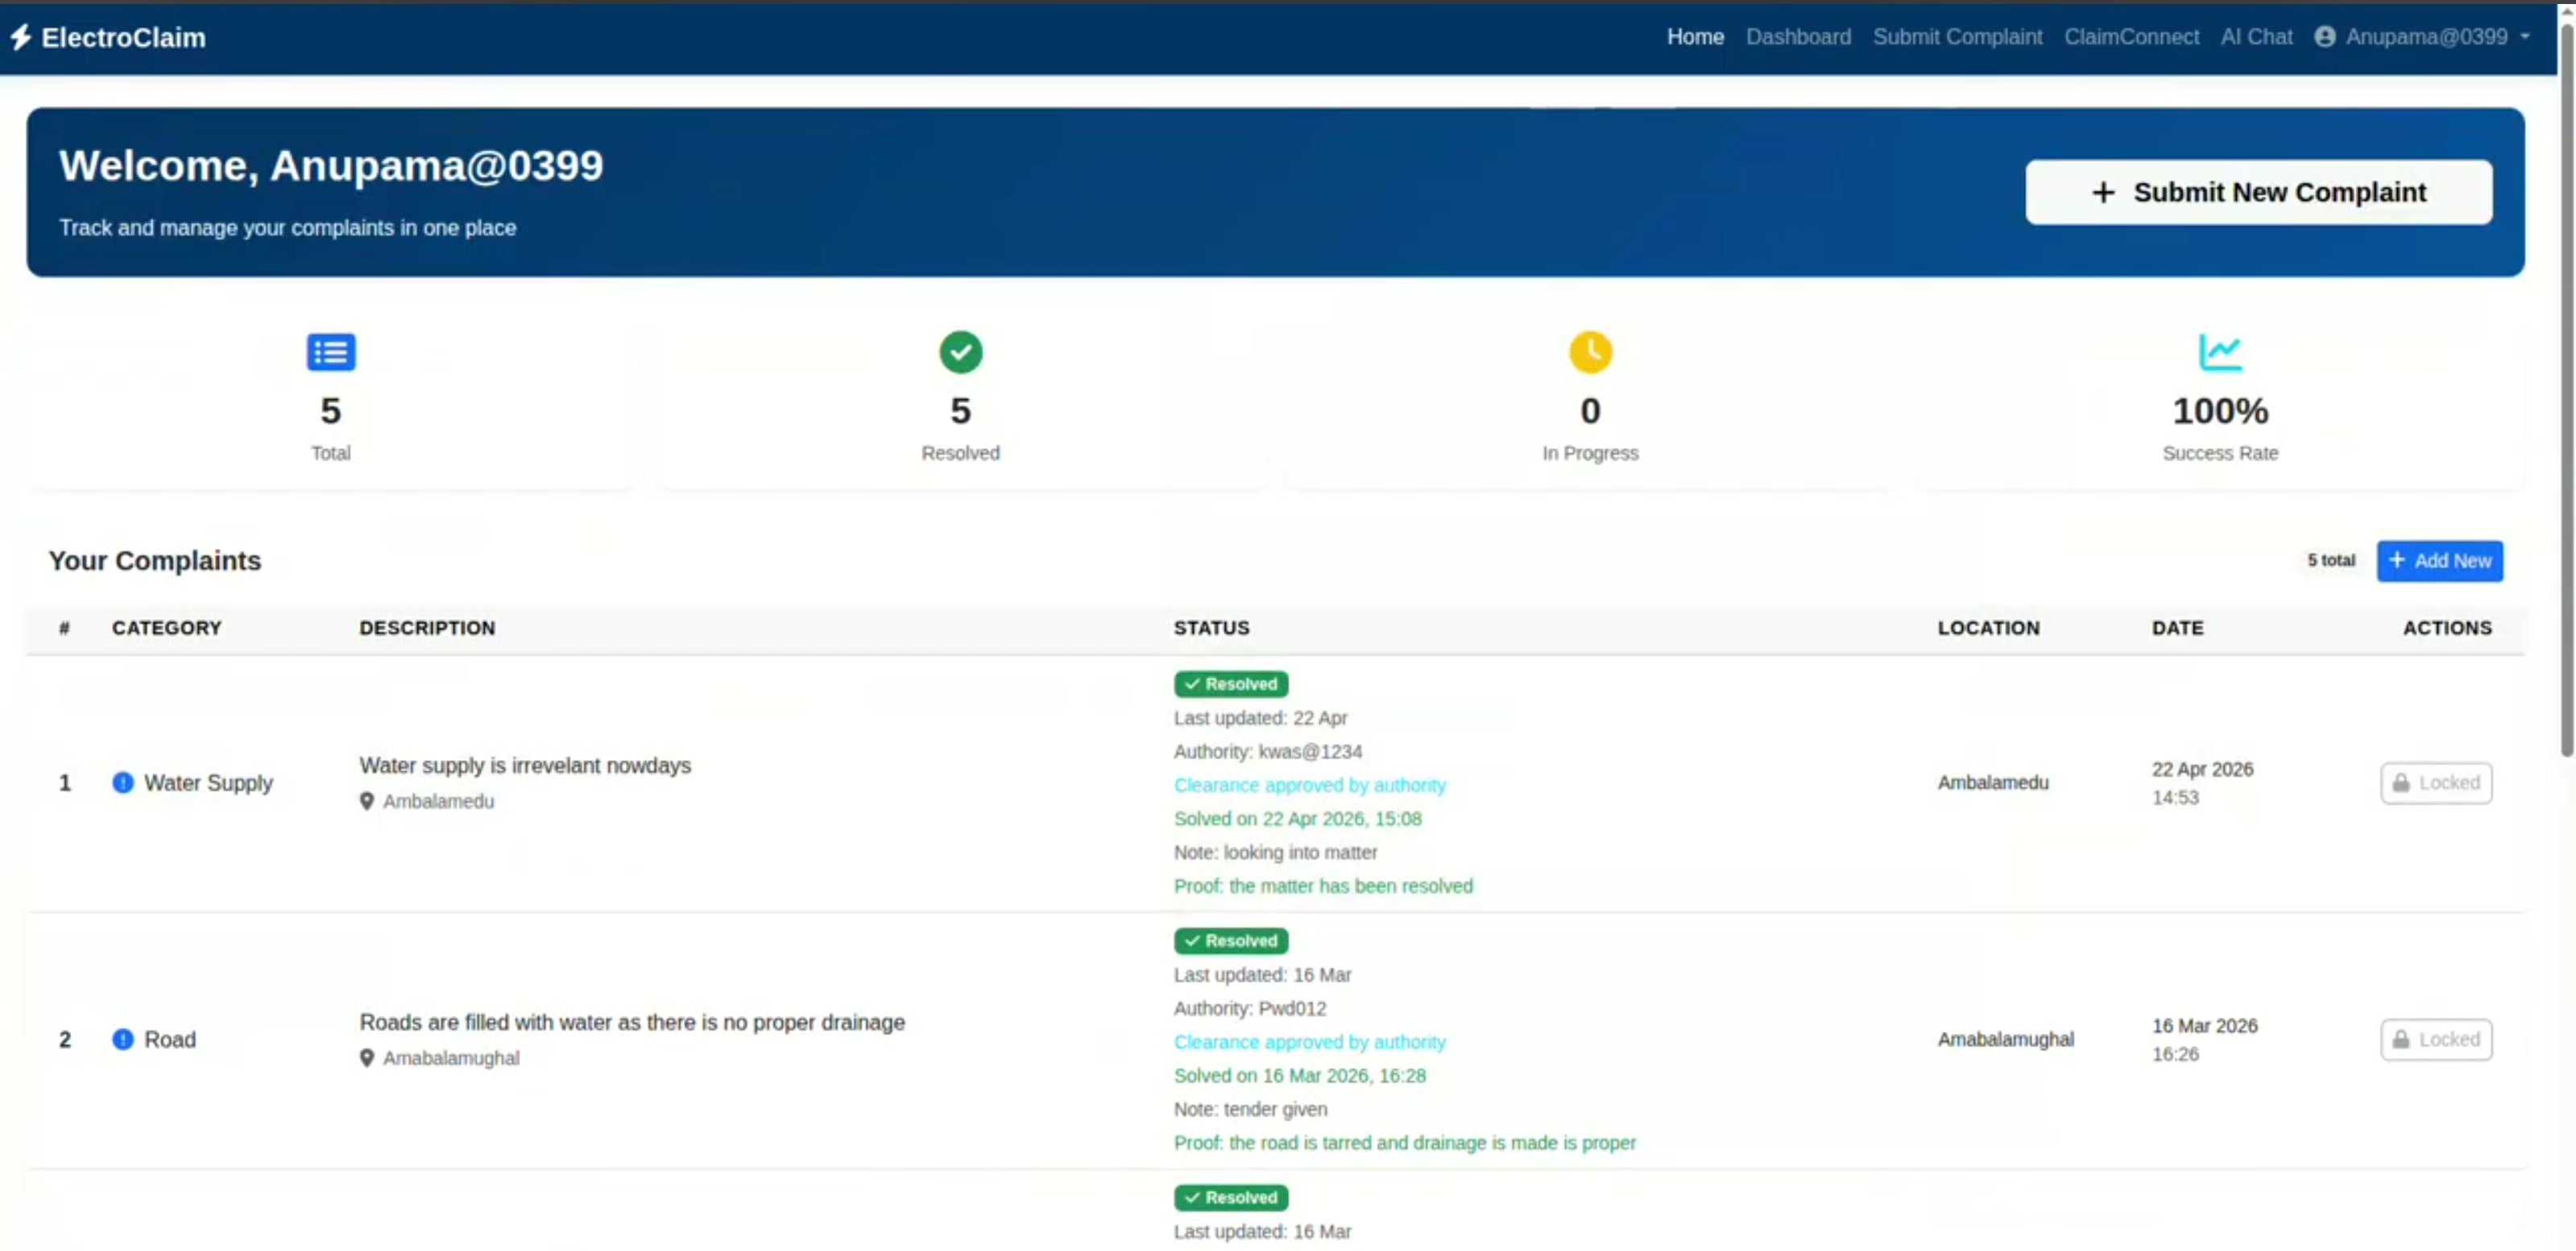
Task: Click the Amabalamughal cell in LOCATION column
Action: 2005,1039
